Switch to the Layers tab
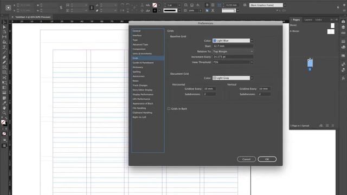 [x=308, y=19]
